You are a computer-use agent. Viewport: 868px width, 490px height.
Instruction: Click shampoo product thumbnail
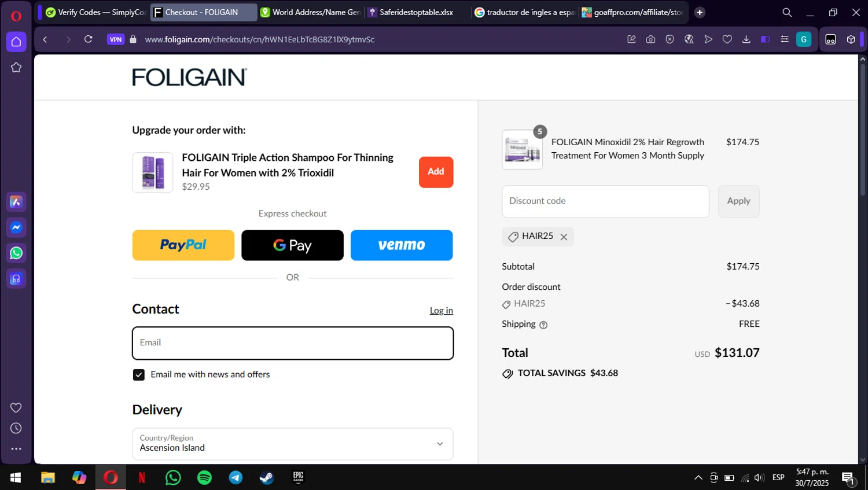(153, 172)
